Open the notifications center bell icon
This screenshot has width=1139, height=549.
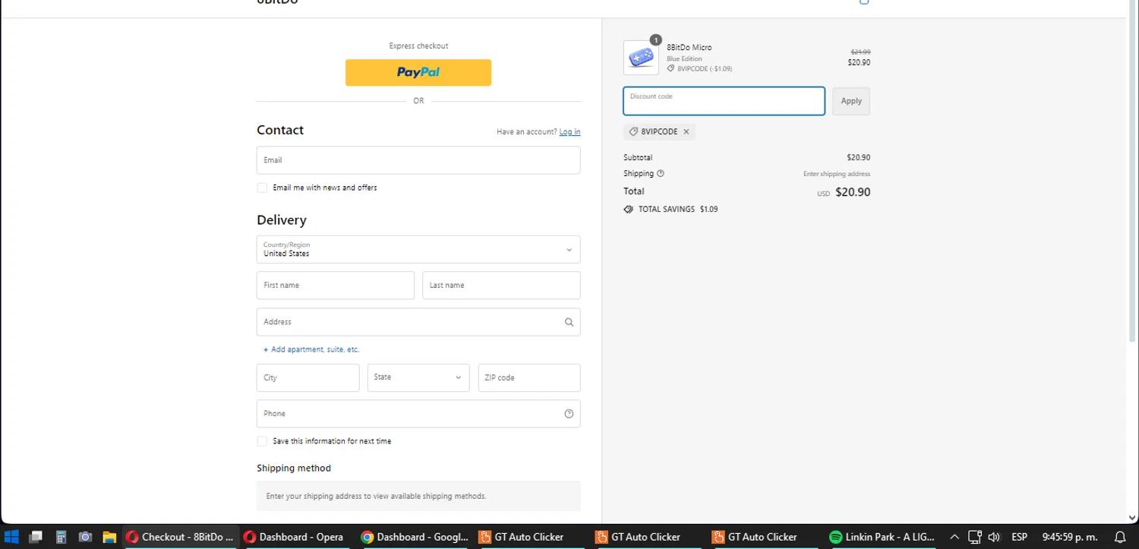1119,537
